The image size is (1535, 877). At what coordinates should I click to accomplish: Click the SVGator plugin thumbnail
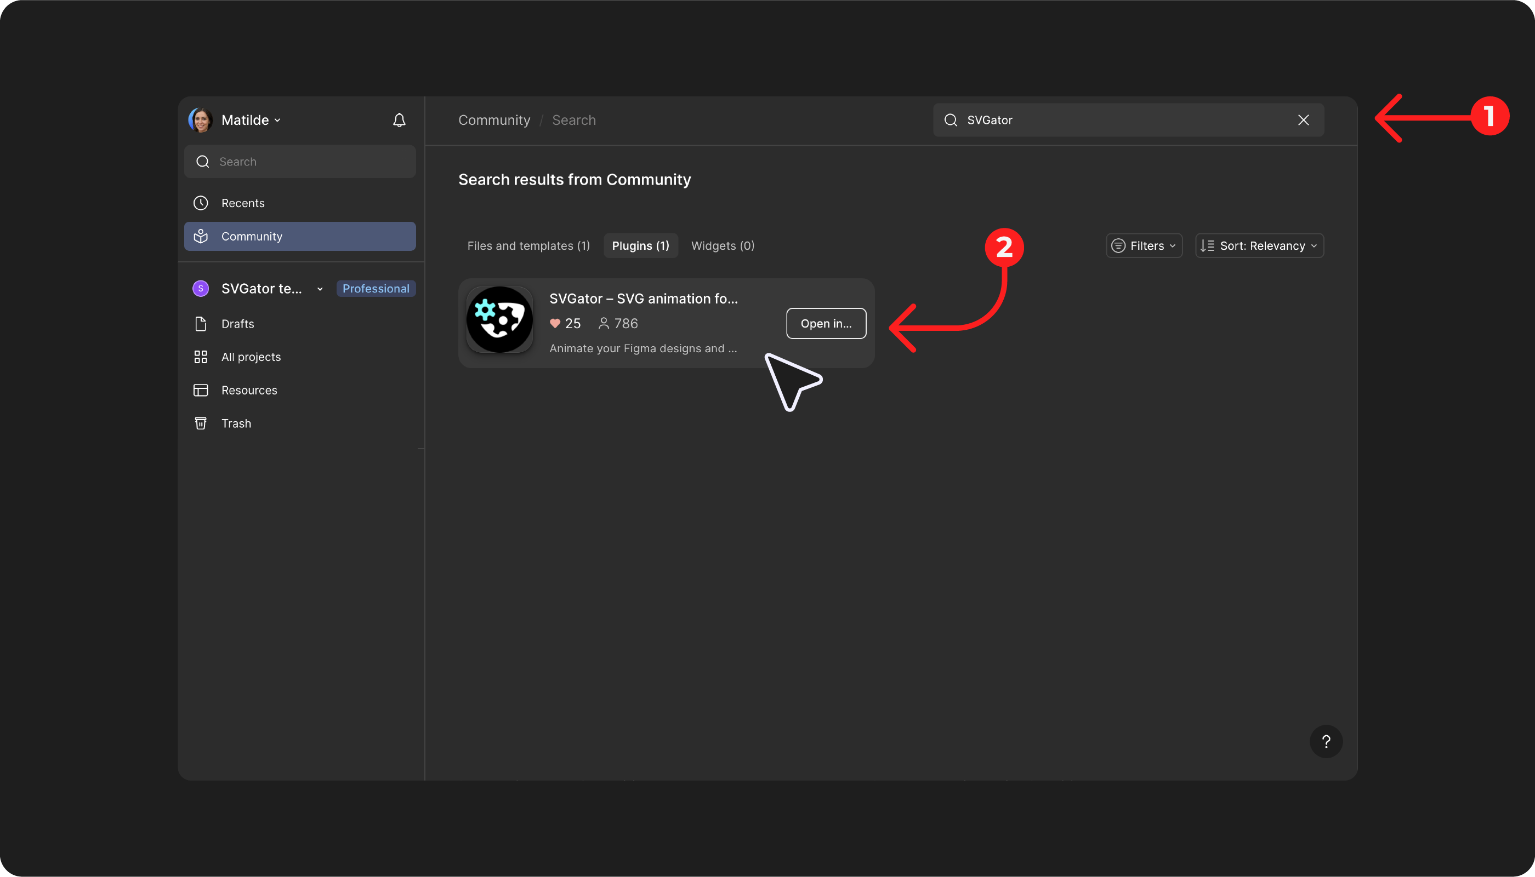pyautogui.click(x=499, y=319)
